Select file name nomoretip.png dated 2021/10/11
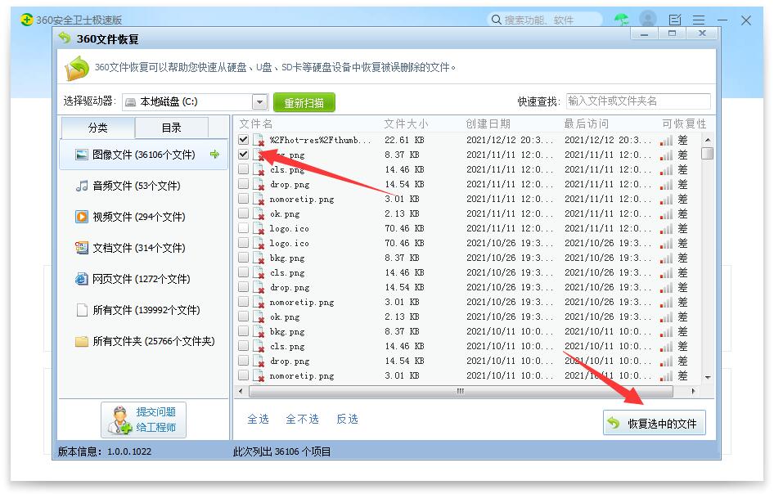Screen dimensions: 774x494 point(302,375)
